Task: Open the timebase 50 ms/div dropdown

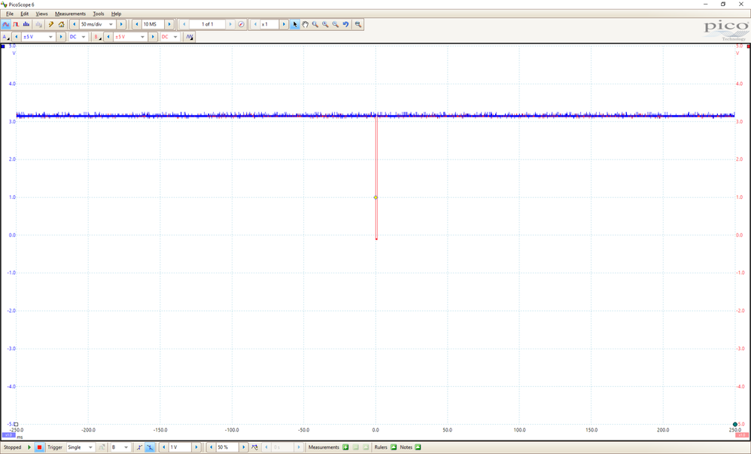Action: tap(97, 24)
